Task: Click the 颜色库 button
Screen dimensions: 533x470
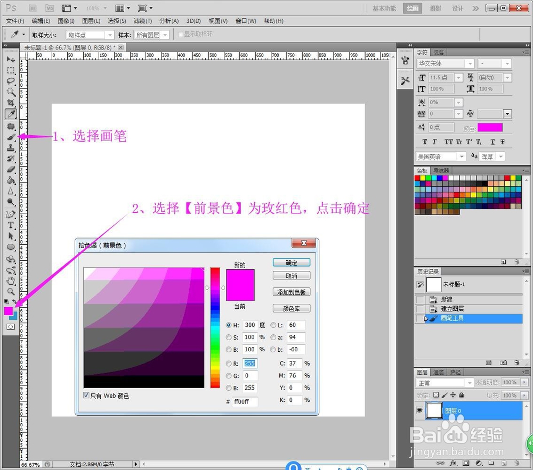Action: [292, 309]
